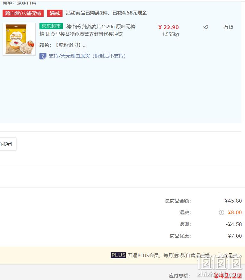The image size is (245, 280).
Task: Open the 穗格氏 纯燕麦片1520g product title link
Action: 87,30
